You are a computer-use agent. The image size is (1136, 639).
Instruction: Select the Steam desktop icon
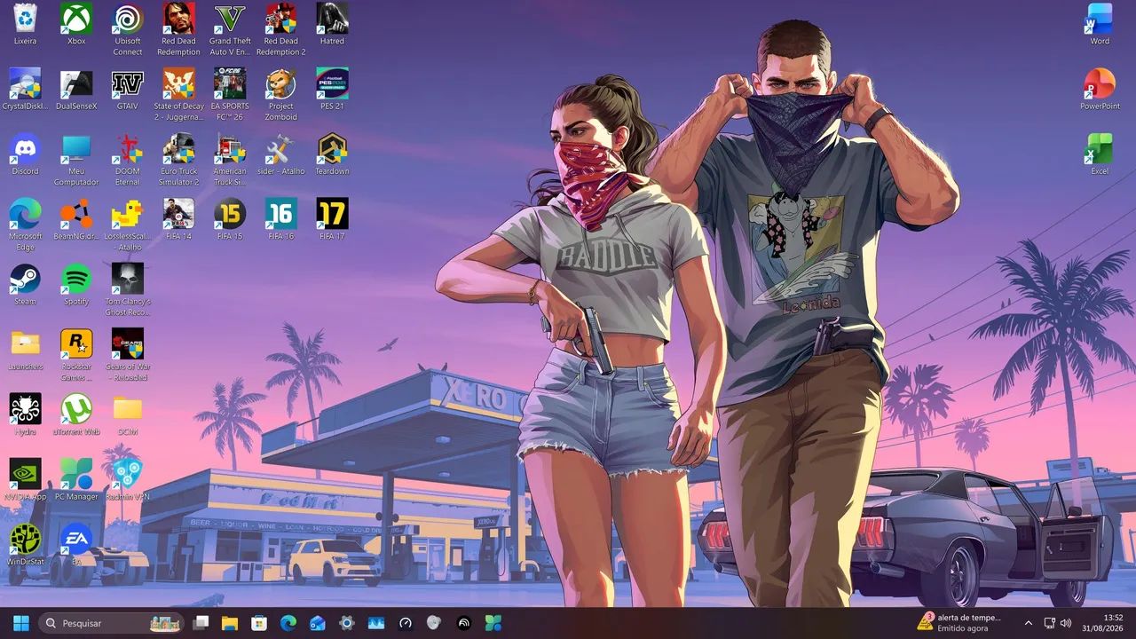(25, 284)
